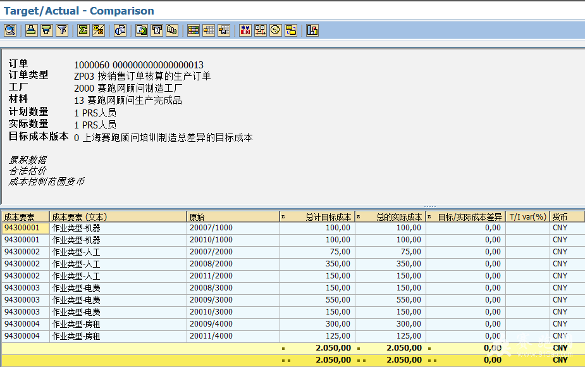Click the yellow boxes toolbar icon left of the chart
This screenshot has width=585, height=367.
point(291,30)
